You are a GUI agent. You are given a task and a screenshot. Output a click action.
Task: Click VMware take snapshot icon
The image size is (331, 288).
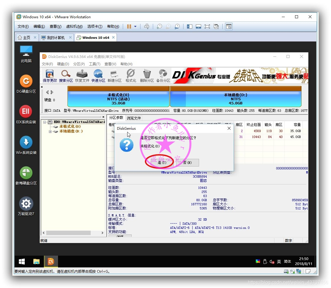[x=159, y=26]
